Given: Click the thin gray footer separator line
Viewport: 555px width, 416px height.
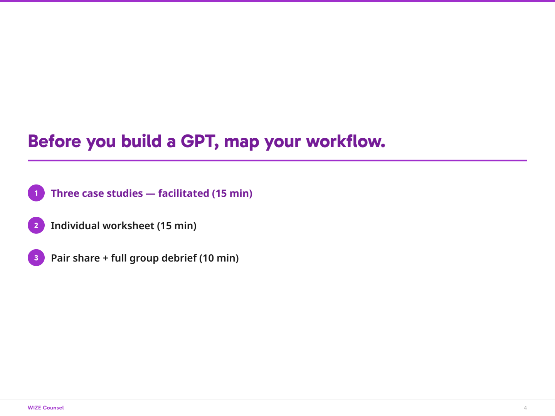Looking at the screenshot, I should pos(277,399).
